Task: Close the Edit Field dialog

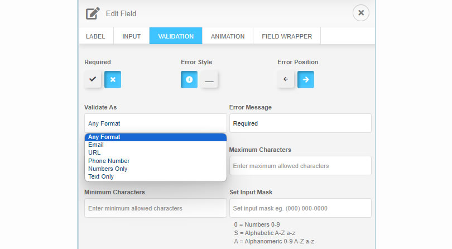Action: [361, 13]
